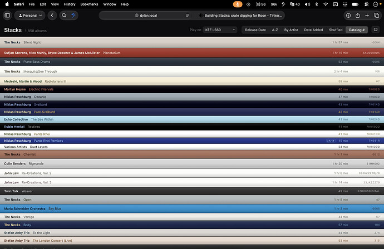384x249 pixels.
Task: Open a new tab with plus icon
Action: click(x=367, y=16)
